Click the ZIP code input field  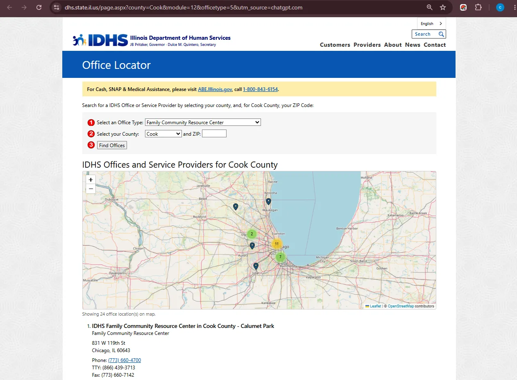click(214, 134)
